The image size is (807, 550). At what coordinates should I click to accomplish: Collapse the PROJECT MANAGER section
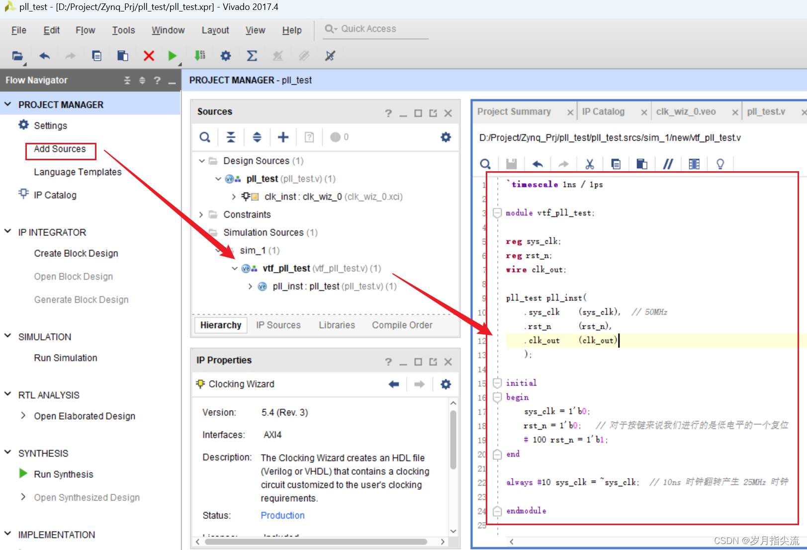[x=8, y=105]
